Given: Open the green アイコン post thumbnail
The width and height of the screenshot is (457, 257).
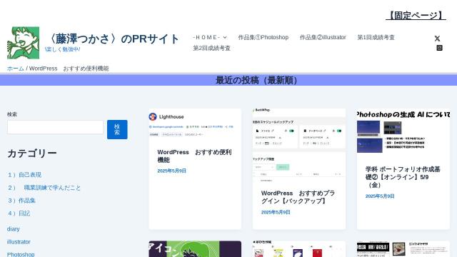Looking at the screenshot, I should click(x=195, y=249).
